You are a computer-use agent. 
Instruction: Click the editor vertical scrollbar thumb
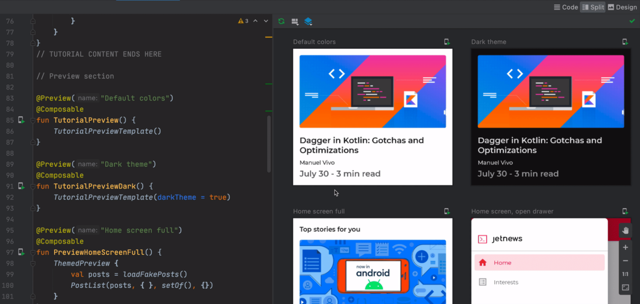tap(269, 144)
